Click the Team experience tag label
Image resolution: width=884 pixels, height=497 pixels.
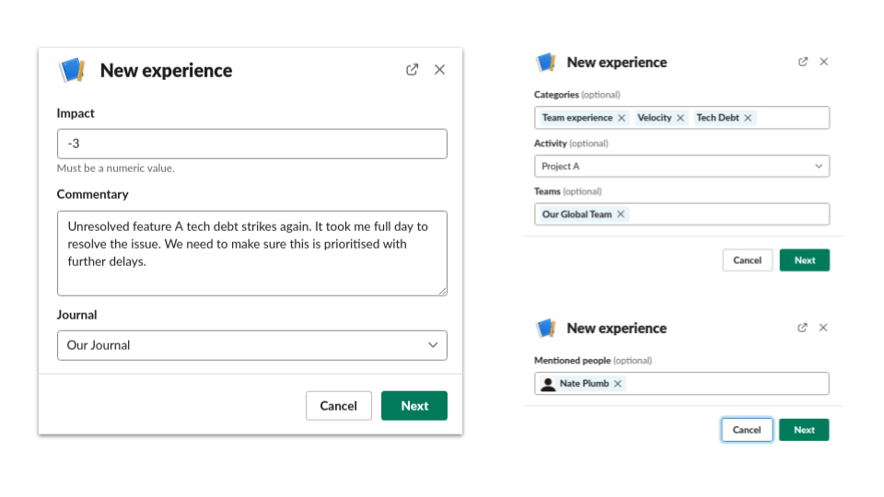pyautogui.click(x=577, y=118)
